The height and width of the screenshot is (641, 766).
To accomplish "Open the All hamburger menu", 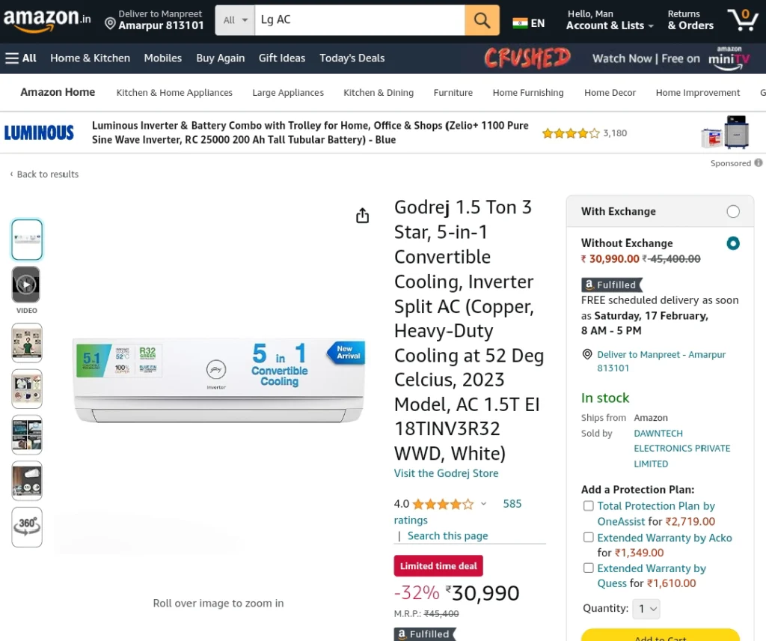I will pos(21,58).
